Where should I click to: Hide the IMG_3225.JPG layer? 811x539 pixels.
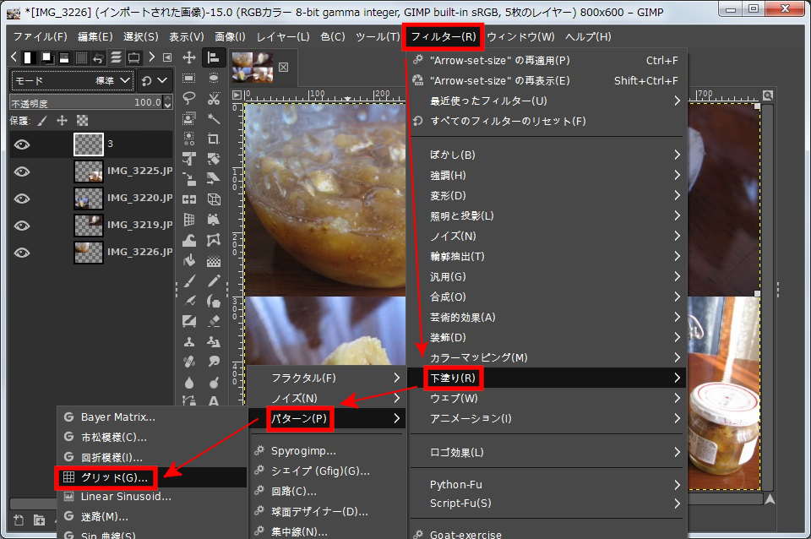[22, 171]
